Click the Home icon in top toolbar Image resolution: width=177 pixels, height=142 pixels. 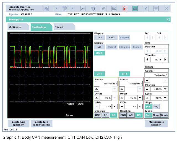click(46, 8)
